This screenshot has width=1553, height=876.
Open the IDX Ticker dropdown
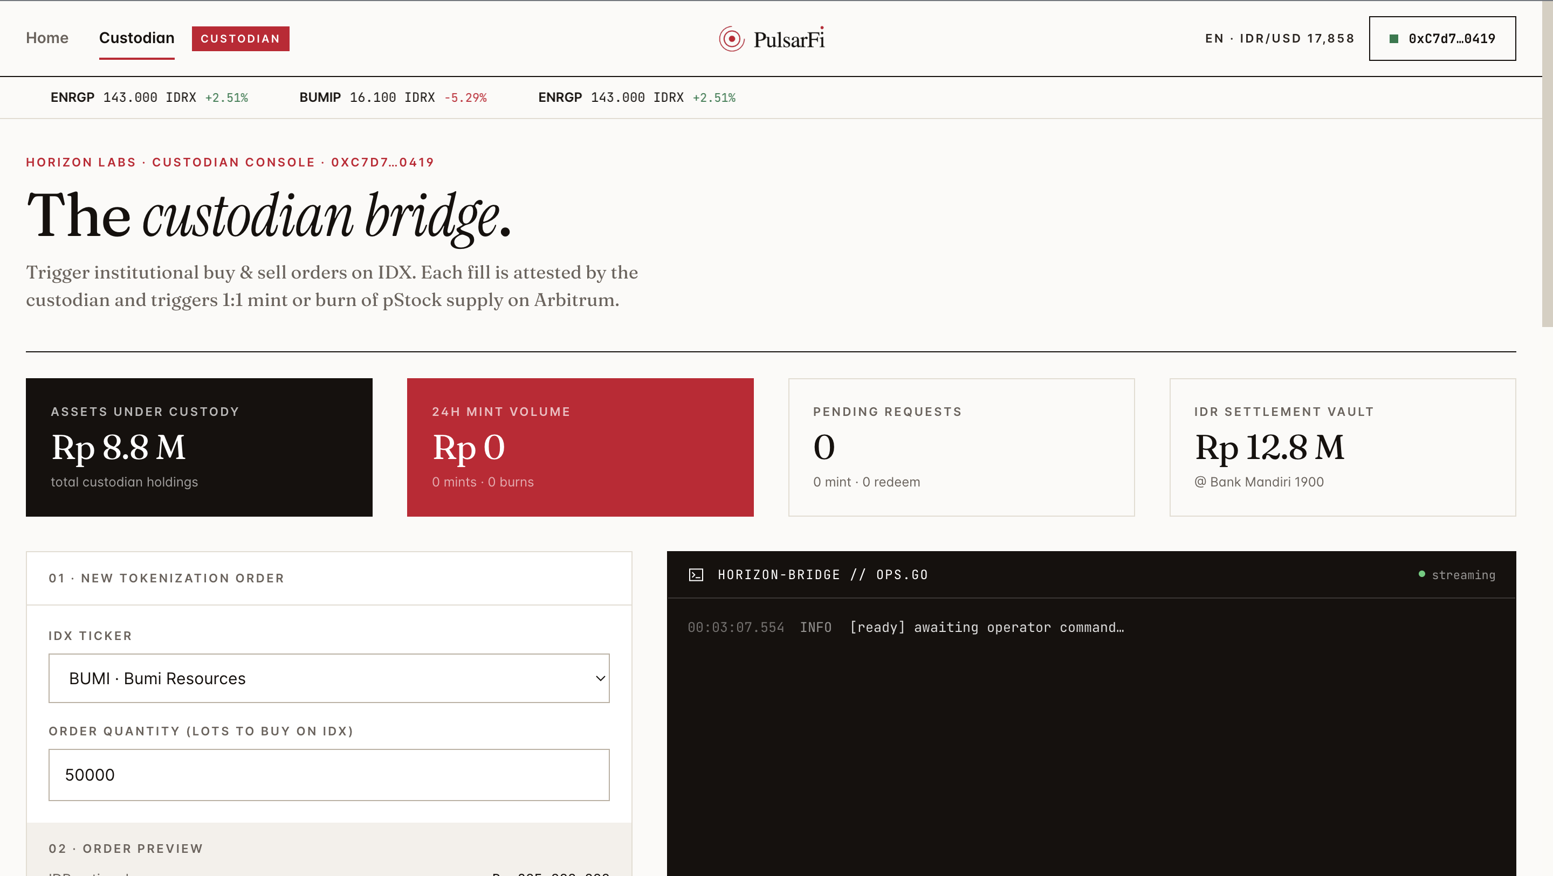328,678
